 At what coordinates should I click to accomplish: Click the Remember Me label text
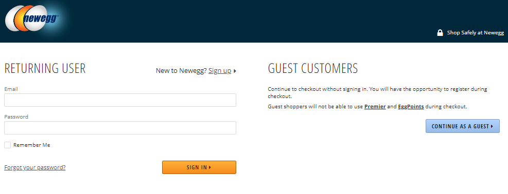[32, 145]
